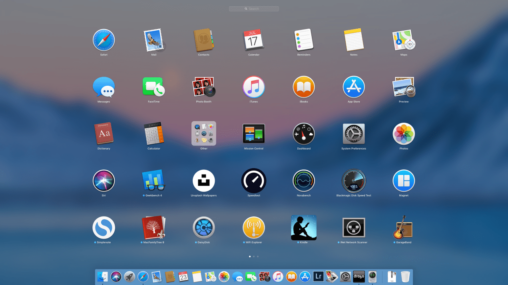Viewport: 508px width, 285px height.
Task: Open MacFamilyTree 8 app
Action: click(153, 228)
